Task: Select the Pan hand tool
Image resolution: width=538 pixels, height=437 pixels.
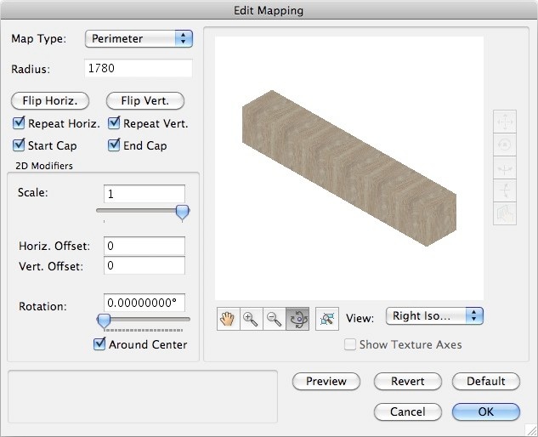Action: tap(228, 318)
